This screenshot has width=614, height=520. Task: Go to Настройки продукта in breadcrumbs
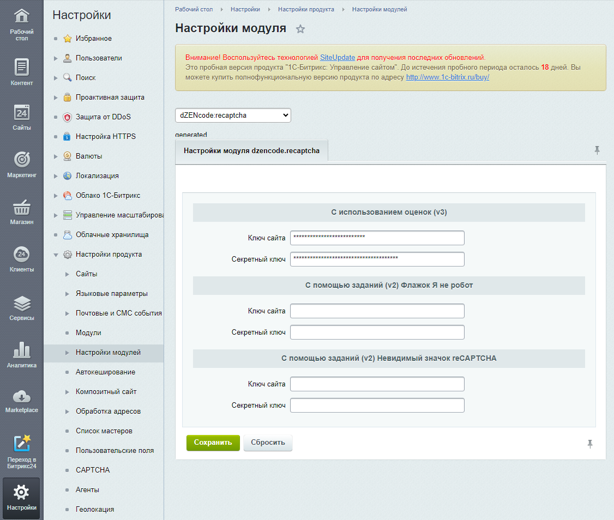point(306,9)
